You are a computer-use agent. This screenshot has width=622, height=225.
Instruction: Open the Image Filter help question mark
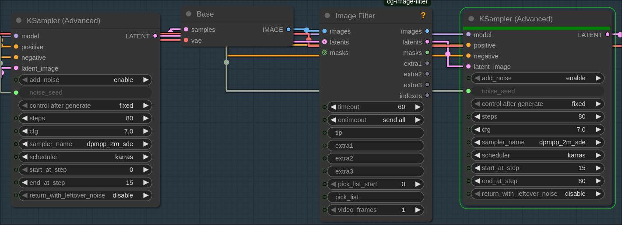(423, 16)
